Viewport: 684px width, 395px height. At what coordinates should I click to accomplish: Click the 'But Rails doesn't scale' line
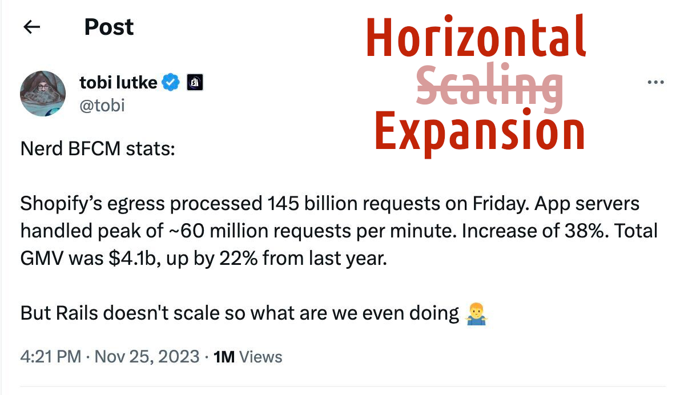[240, 313]
